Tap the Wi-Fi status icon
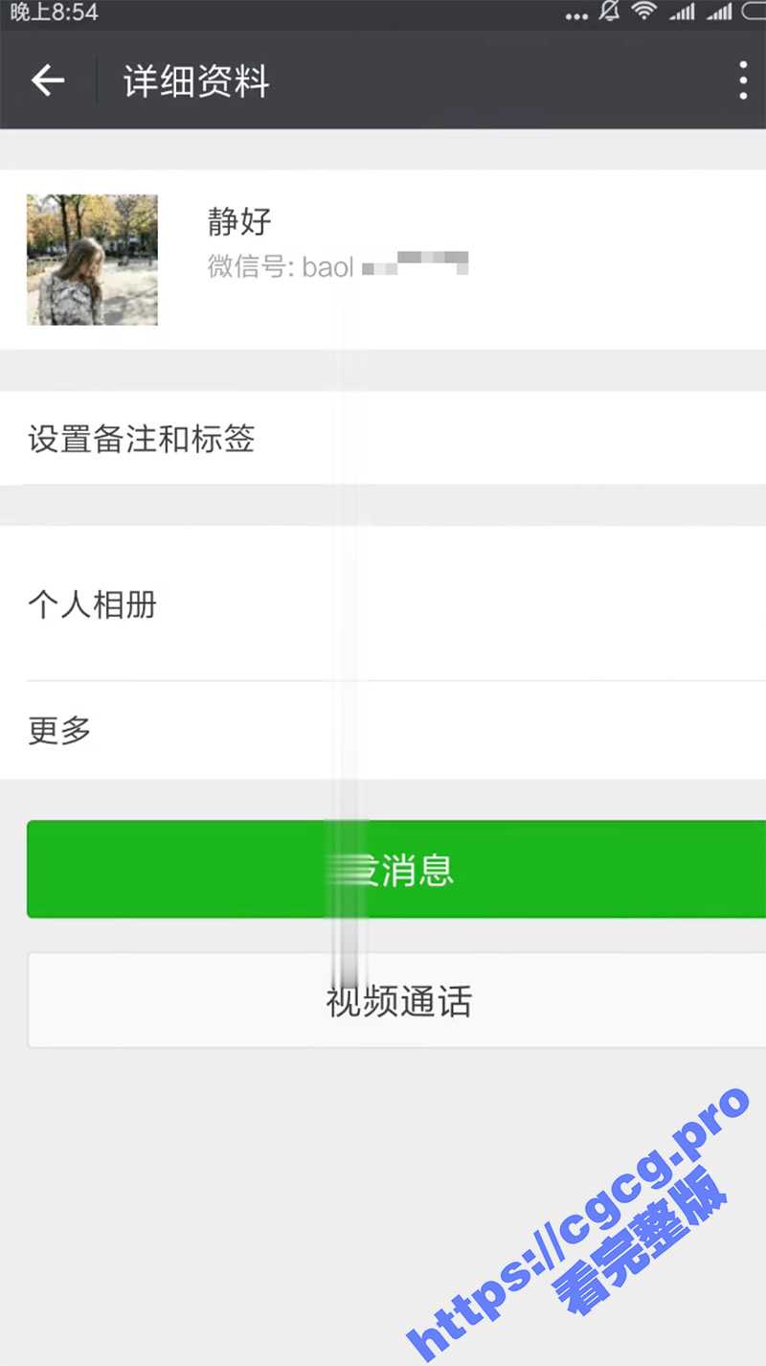This screenshot has width=766, height=1366. [x=644, y=11]
